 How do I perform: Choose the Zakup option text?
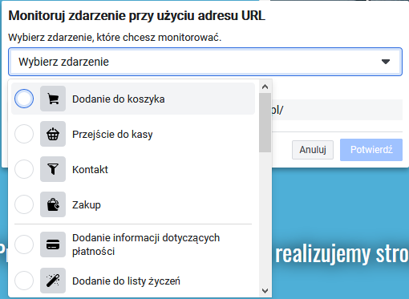87,205
